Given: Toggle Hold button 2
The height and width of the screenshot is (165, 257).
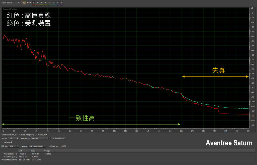Looking at the screenshot, I should pos(37,3).
